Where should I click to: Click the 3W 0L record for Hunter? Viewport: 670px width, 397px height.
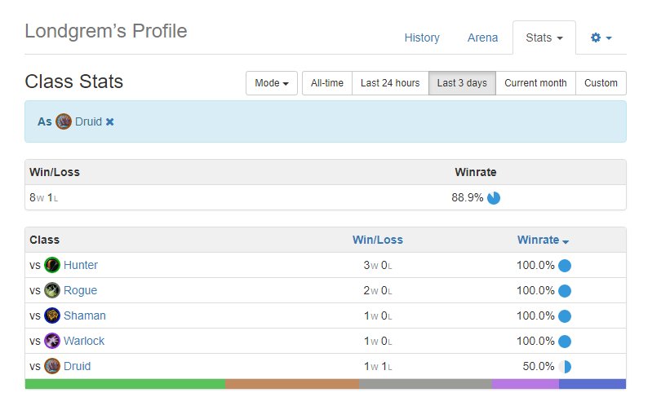[x=378, y=265]
